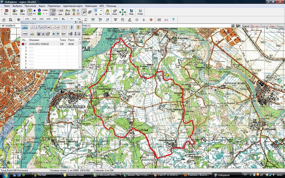Click the track properties icon in track panel
This screenshot has width=285, height=178.
pos(48,34)
